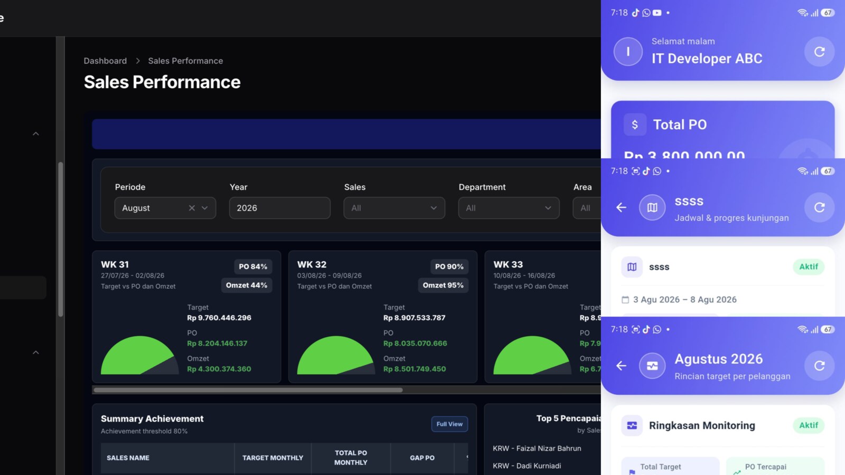Screen dimensions: 845x475
Task: Tap the 'I' profile avatar circle
Action: click(628, 52)
